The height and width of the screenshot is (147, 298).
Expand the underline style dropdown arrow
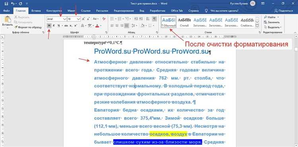click(62, 25)
